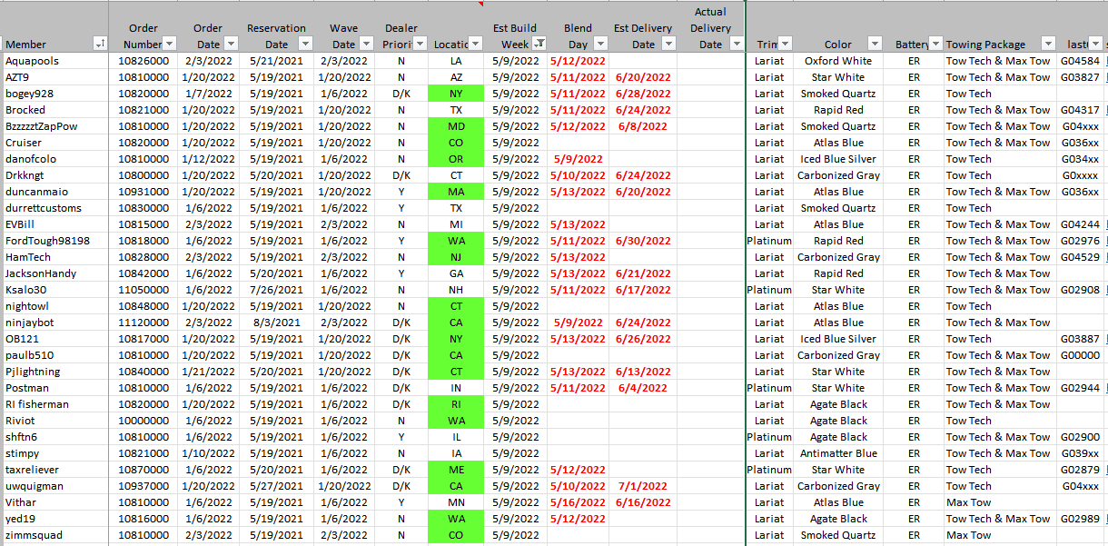Open the Est Delivery Date filter dropdown
Screen dimensions: 1108x546
[x=667, y=44]
